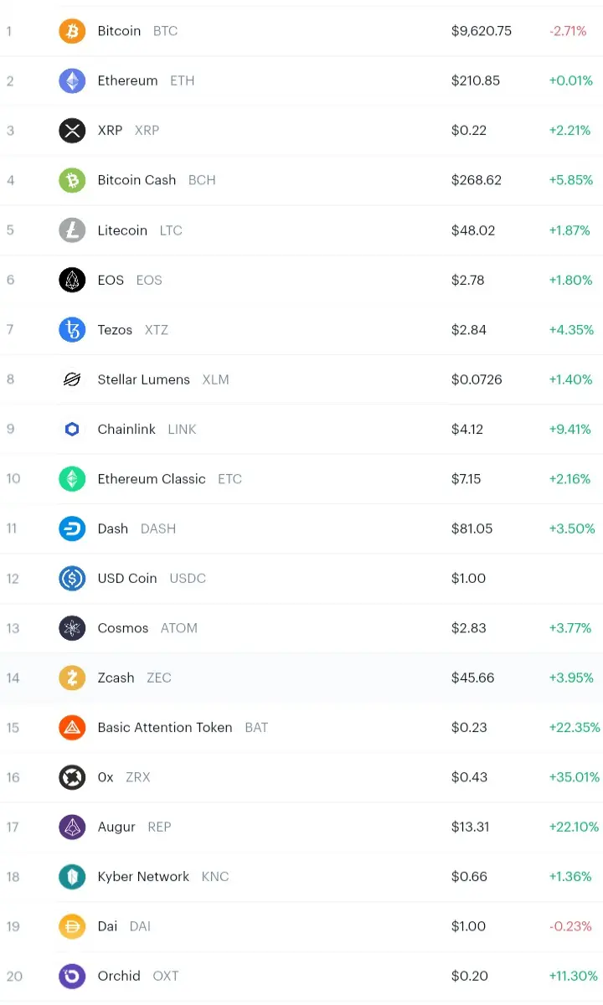The image size is (603, 1005).
Task: Click the orange Bitcoin coin icon
Action: (x=72, y=31)
